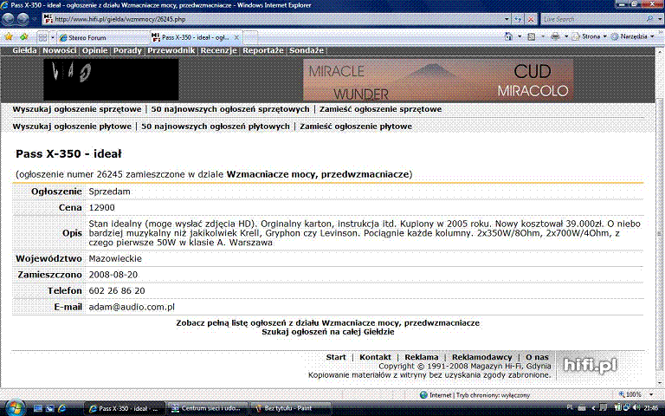665x416 pixels.
Task: Click the Home page icon
Action: pos(508,37)
